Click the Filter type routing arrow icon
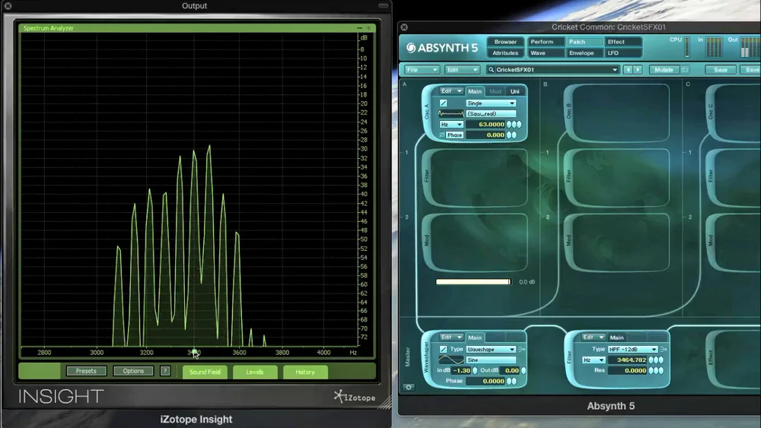The width and height of the screenshot is (761, 428). tap(664, 349)
